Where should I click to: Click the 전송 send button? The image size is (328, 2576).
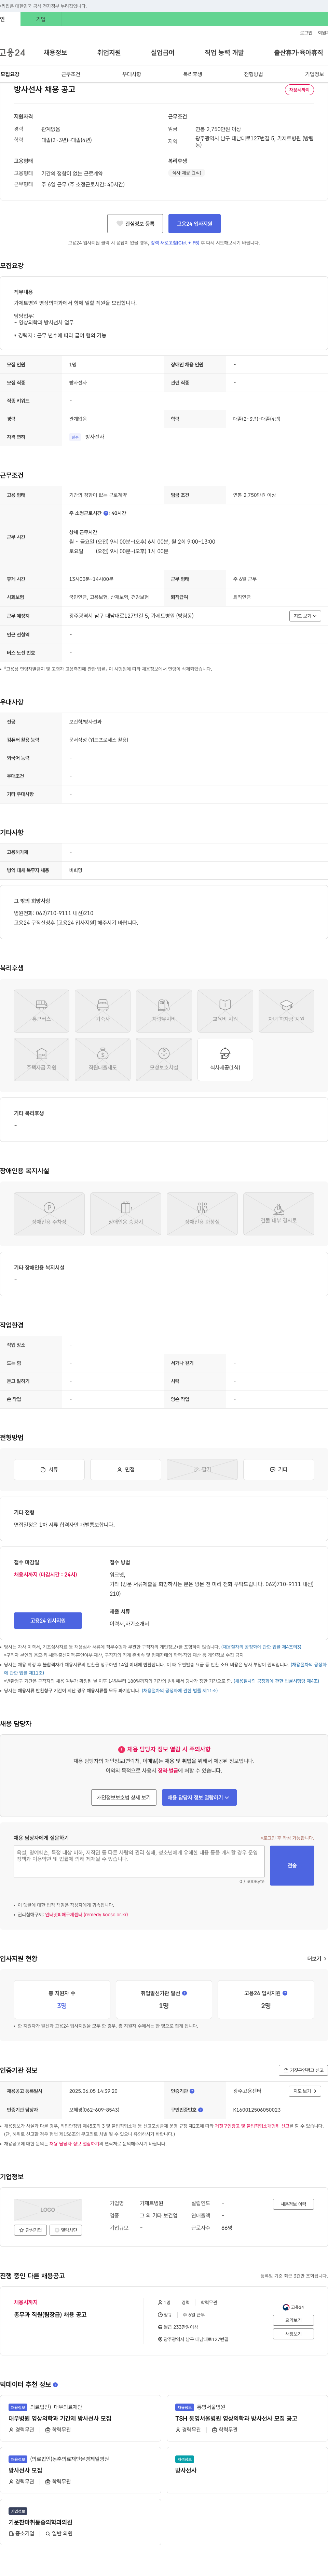pos(292,1866)
